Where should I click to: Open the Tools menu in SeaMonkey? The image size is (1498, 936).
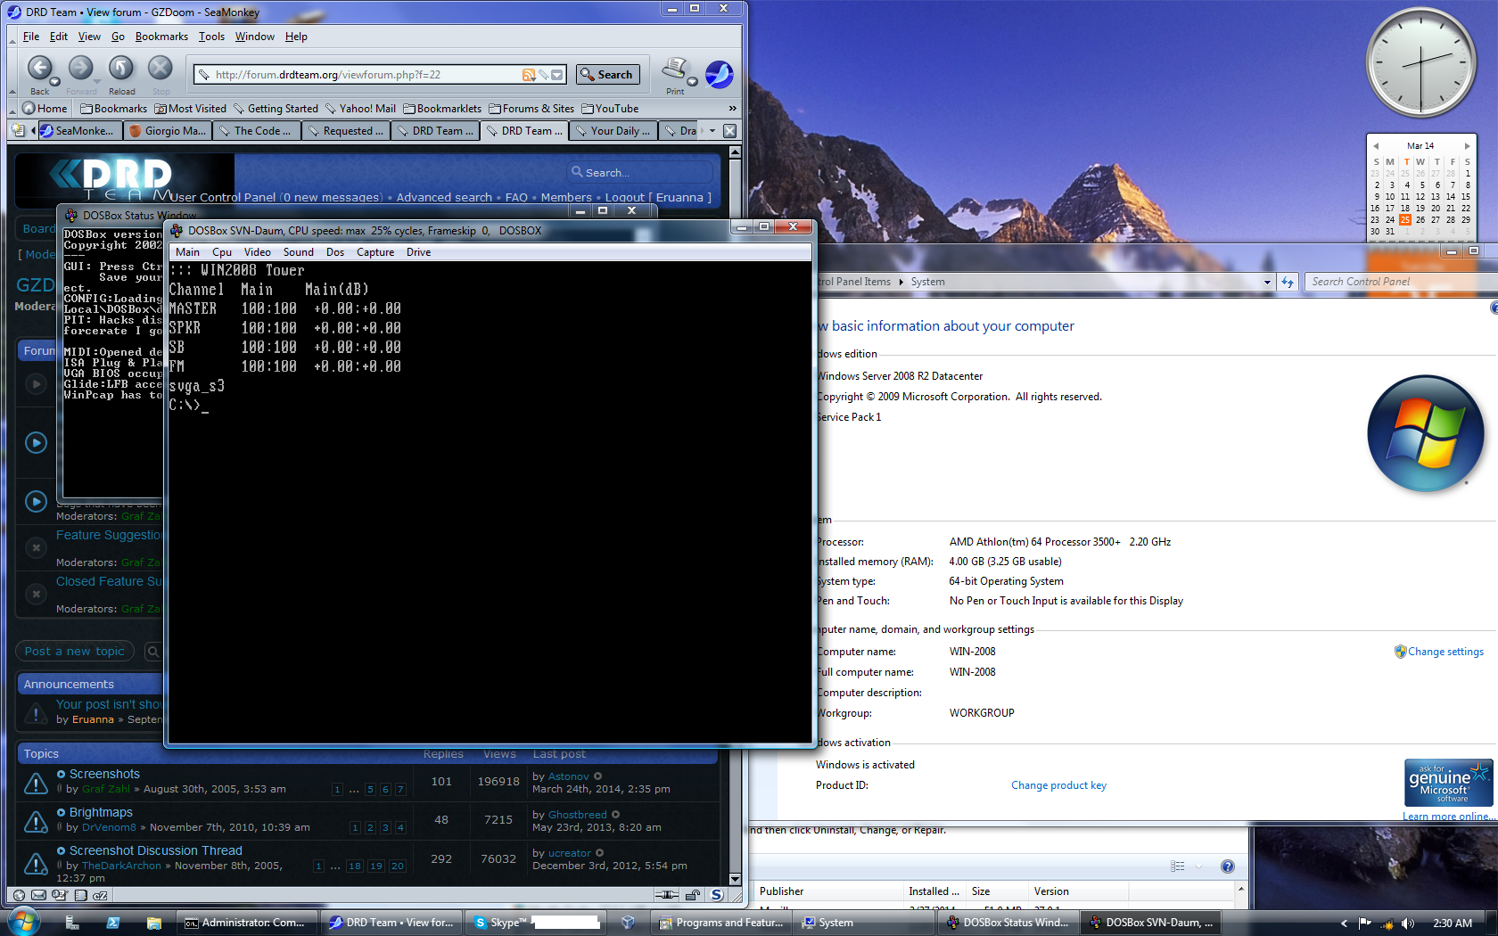[211, 37]
